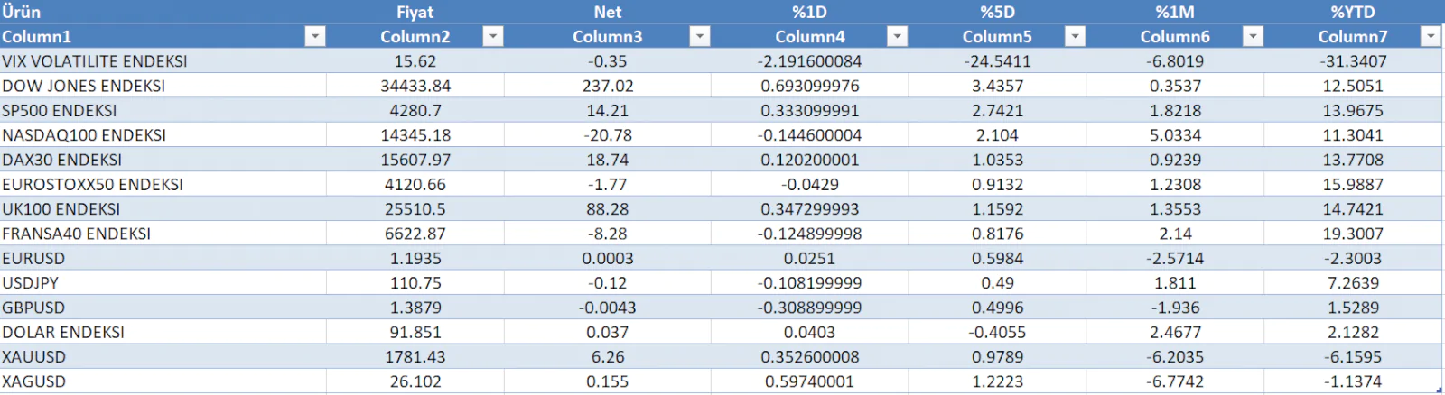Select VIX price cell 15.62

coord(415,61)
